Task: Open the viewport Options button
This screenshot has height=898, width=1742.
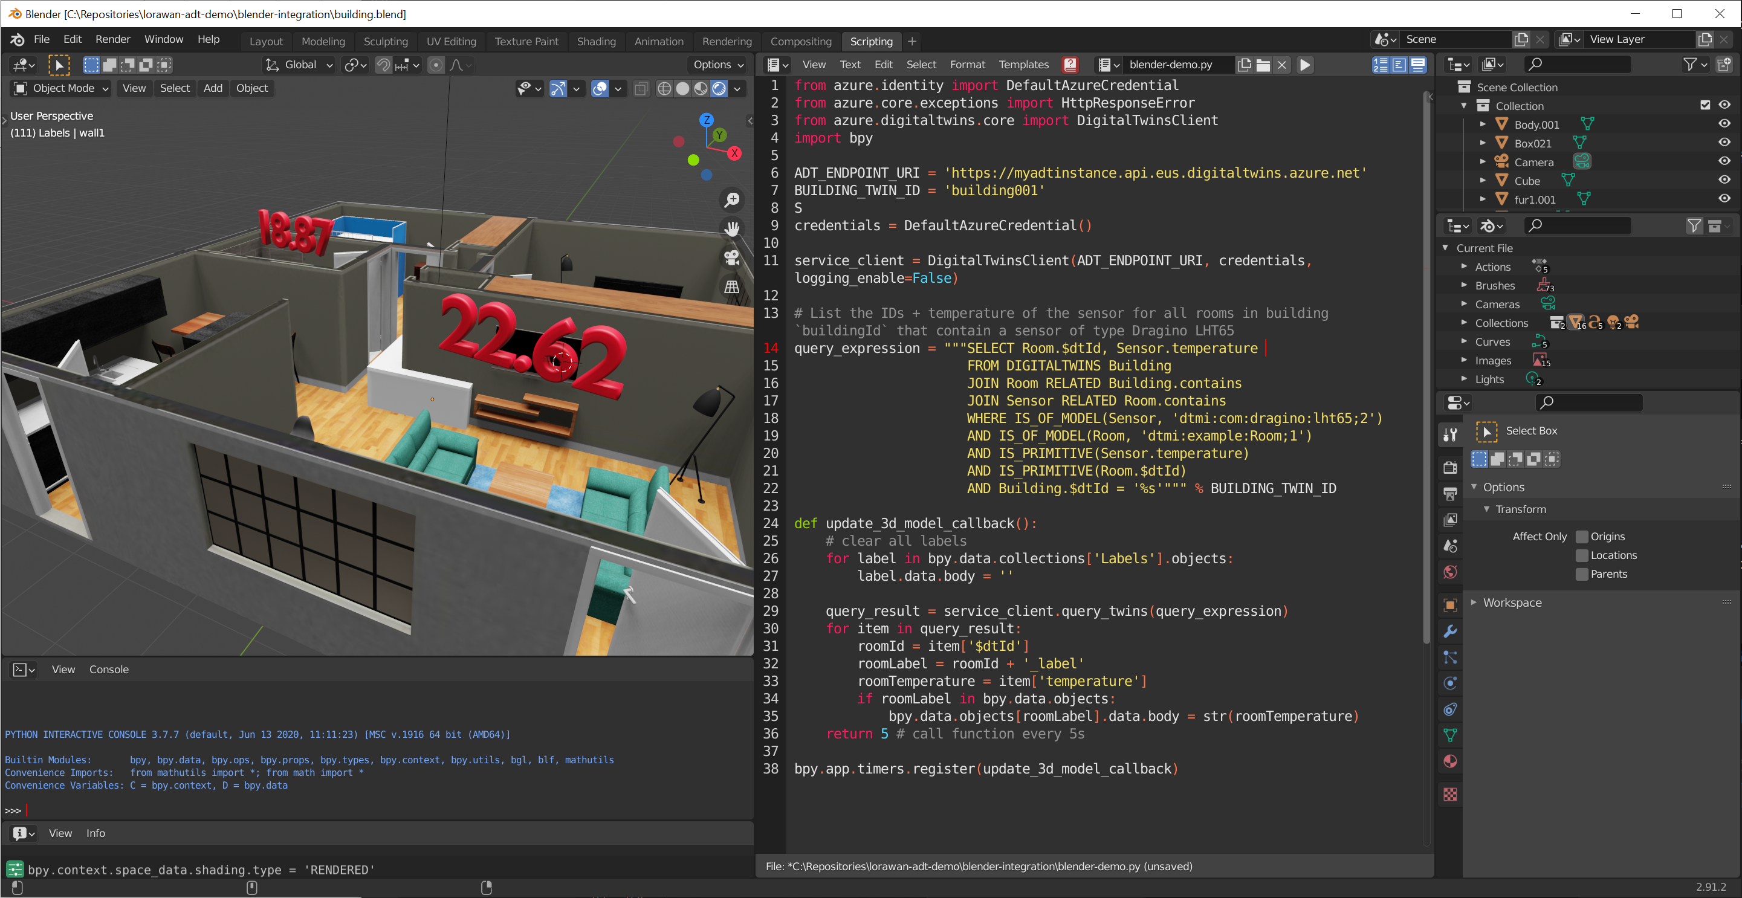Action: (717, 65)
